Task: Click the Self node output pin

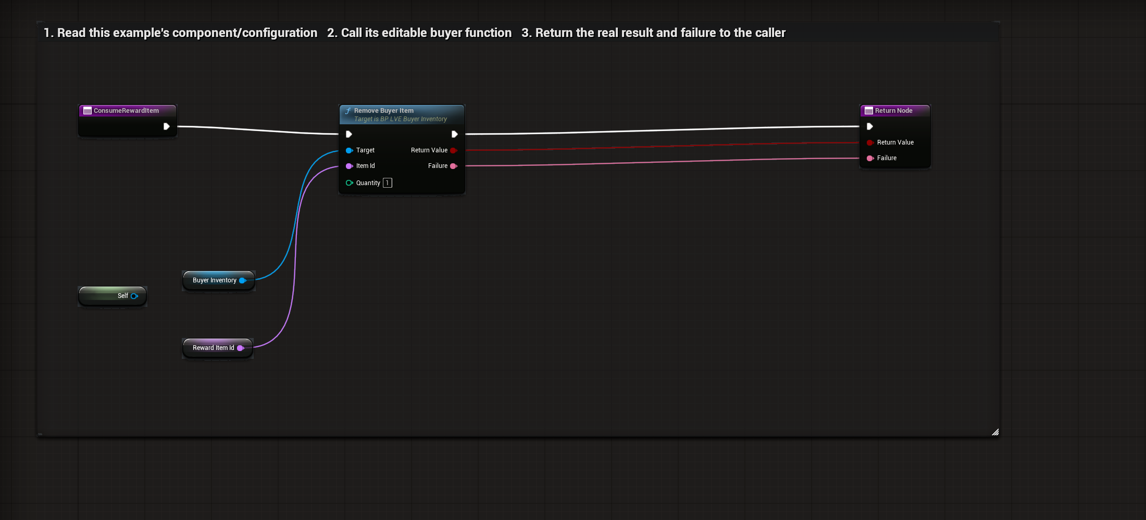Action: [x=134, y=296]
